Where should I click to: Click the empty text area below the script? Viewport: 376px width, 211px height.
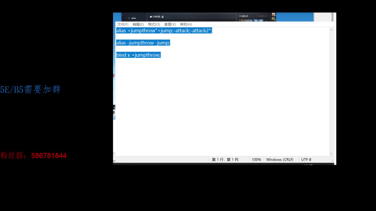(222, 107)
